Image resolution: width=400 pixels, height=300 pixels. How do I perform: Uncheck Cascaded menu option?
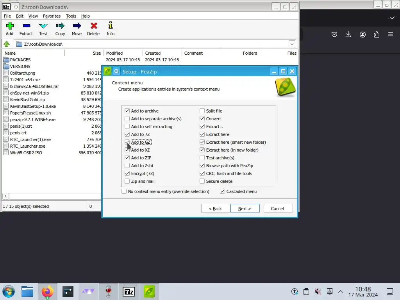click(x=222, y=191)
